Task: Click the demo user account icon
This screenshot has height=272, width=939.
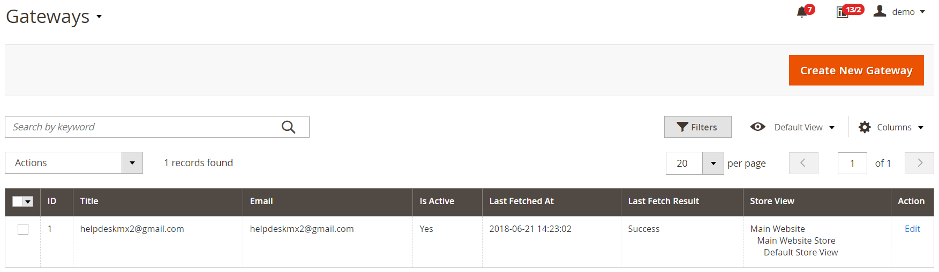Action: 880,11
